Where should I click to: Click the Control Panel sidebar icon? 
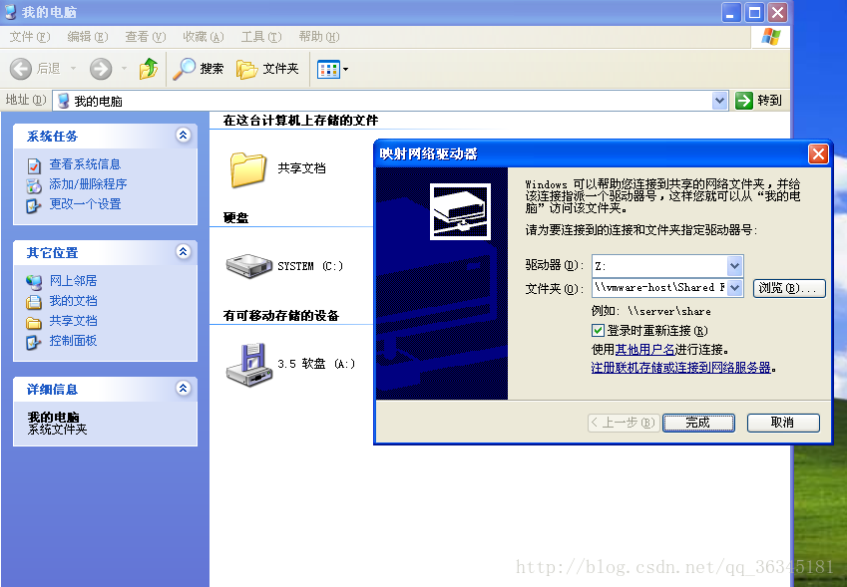tap(34, 342)
